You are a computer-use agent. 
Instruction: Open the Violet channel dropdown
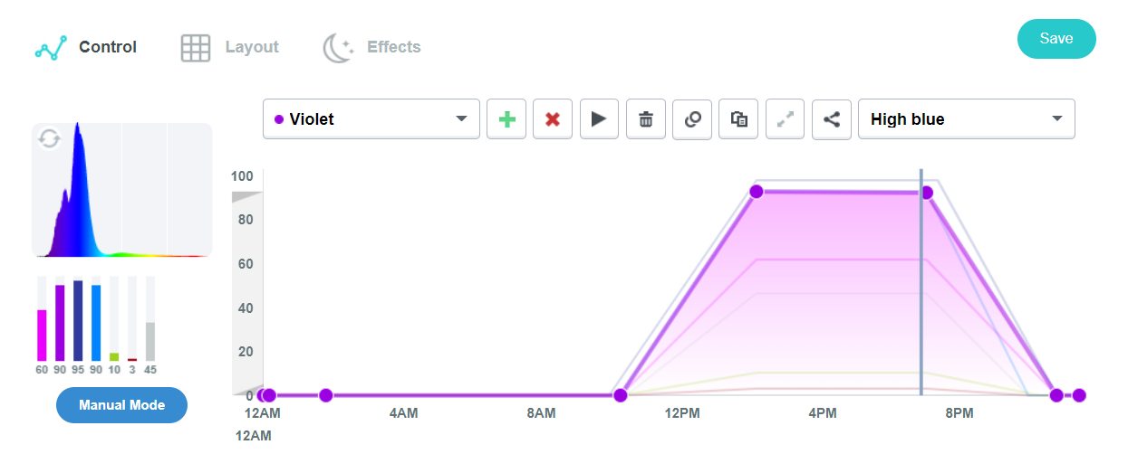pyautogui.click(x=371, y=119)
